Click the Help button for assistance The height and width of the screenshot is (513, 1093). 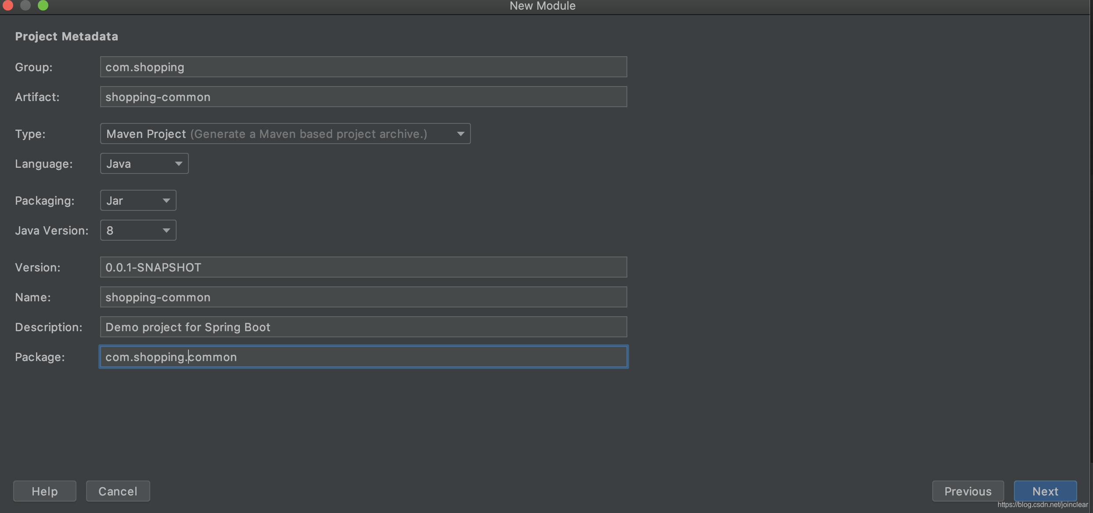point(45,491)
